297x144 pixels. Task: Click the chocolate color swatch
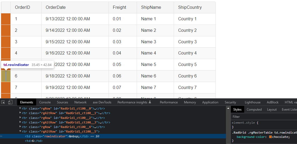(270, 137)
